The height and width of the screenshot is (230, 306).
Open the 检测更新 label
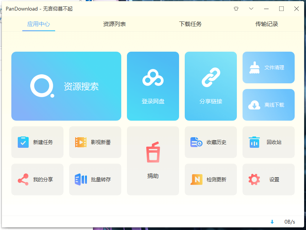tap(216, 179)
